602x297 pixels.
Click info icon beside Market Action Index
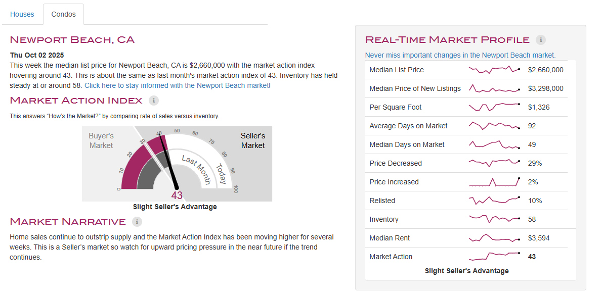click(x=154, y=101)
